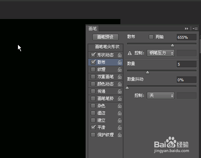The image size is (201, 158).
Task: Toggle the 两轴 checkbox
Action: (151, 37)
